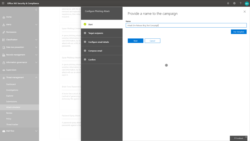Click the Threat management biohazard icon

click(x=4, y=78)
